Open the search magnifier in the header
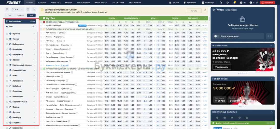The image size is (280, 129). point(221,3)
